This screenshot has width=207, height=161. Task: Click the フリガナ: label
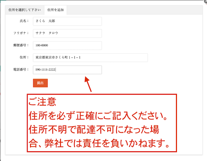pyautogui.click(x=21, y=33)
